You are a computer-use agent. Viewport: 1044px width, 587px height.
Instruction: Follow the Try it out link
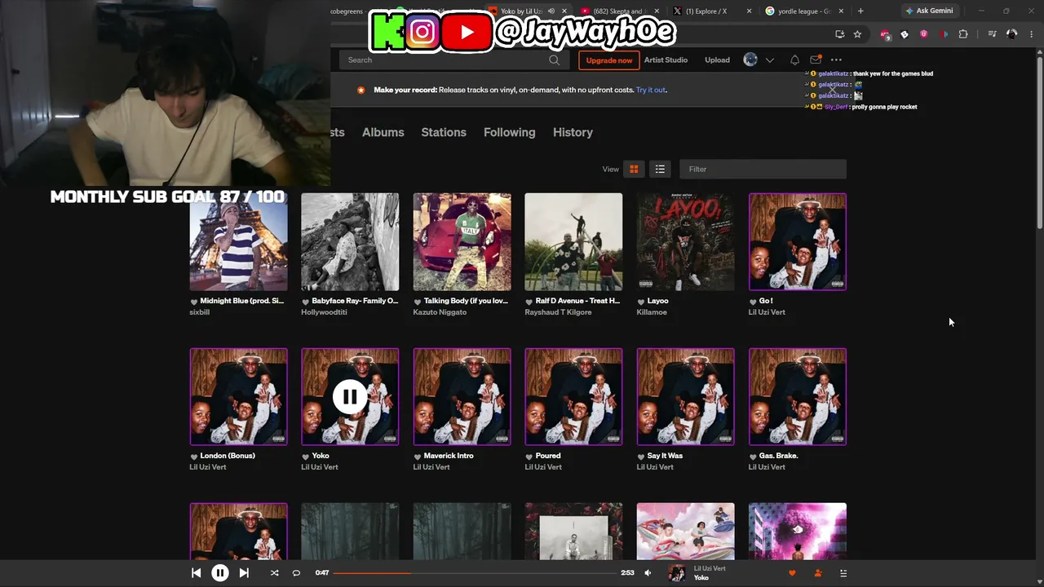click(x=651, y=90)
